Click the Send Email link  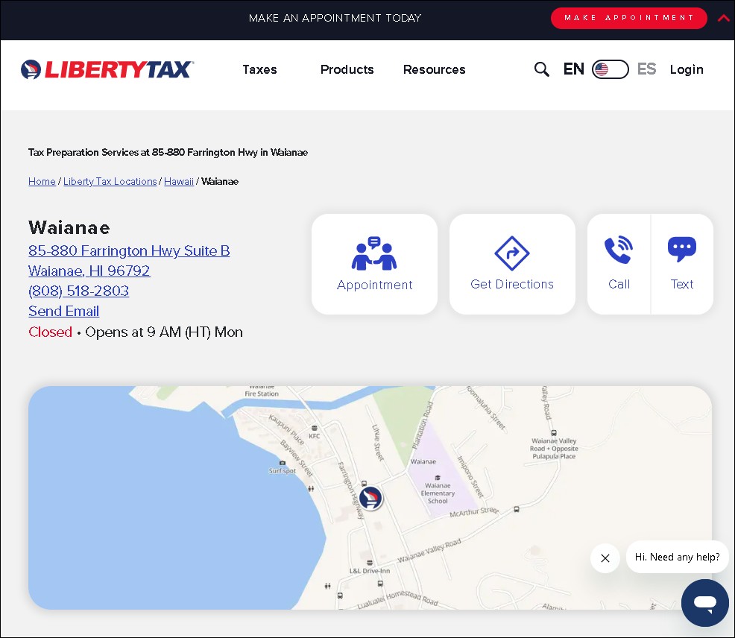(x=63, y=311)
